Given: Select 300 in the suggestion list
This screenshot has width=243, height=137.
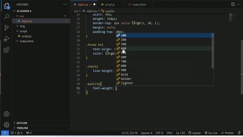Looking at the screenshot, I should pos(164,44).
